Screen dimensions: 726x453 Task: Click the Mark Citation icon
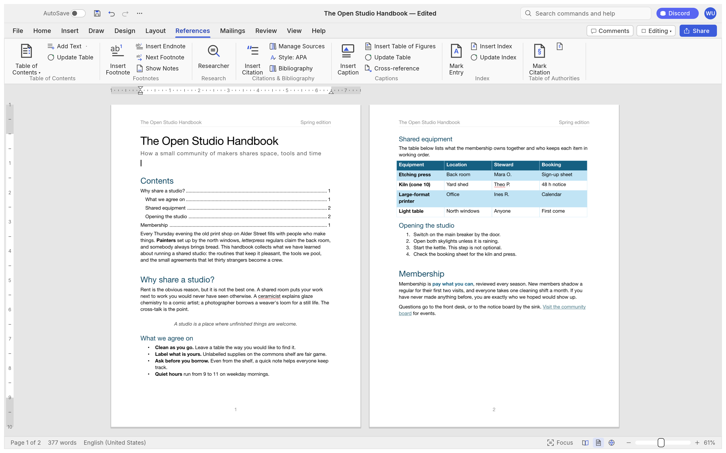(539, 51)
